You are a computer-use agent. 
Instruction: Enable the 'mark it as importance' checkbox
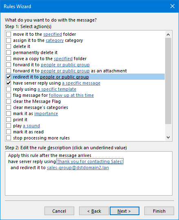(x=9, y=113)
